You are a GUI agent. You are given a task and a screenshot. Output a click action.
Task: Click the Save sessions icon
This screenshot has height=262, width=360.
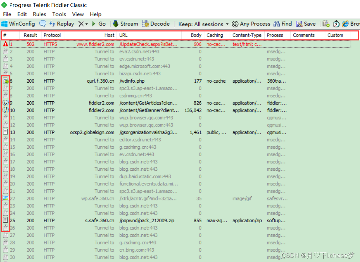coord(299,24)
